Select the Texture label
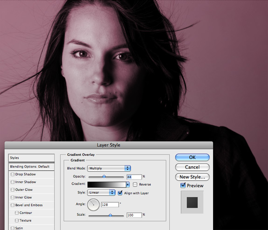Image resolution: width=268 pixels, height=230 pixels. coord(26,220)
